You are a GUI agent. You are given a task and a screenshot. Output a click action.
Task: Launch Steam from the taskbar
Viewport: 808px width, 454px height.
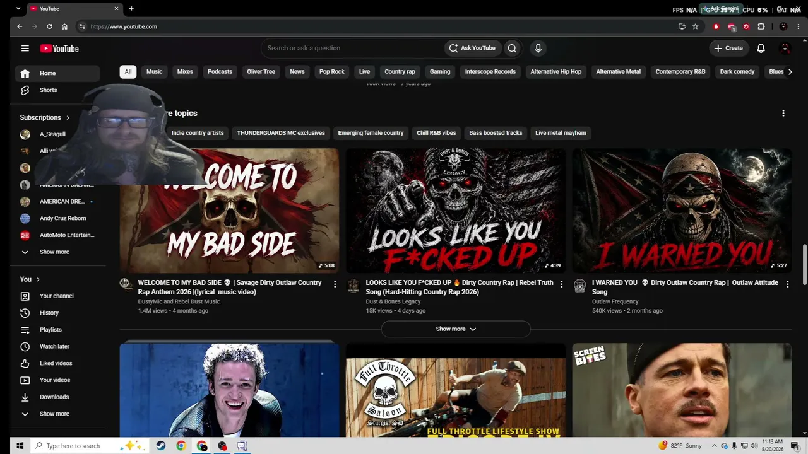(x=161, y=446)
